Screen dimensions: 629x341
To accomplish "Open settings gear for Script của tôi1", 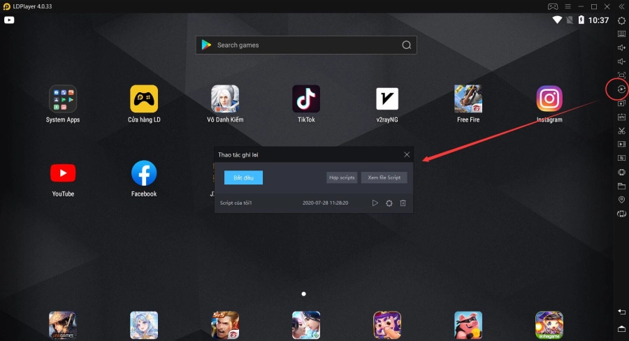I will click(389, 203).
